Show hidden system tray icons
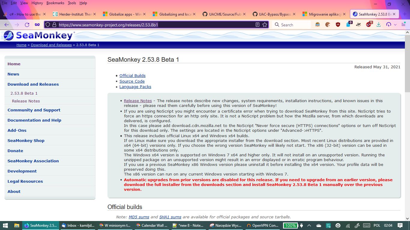This screenshot has width=410, height=230. 309,226
